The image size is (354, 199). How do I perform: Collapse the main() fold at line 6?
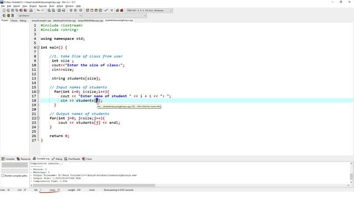point(38,48)
